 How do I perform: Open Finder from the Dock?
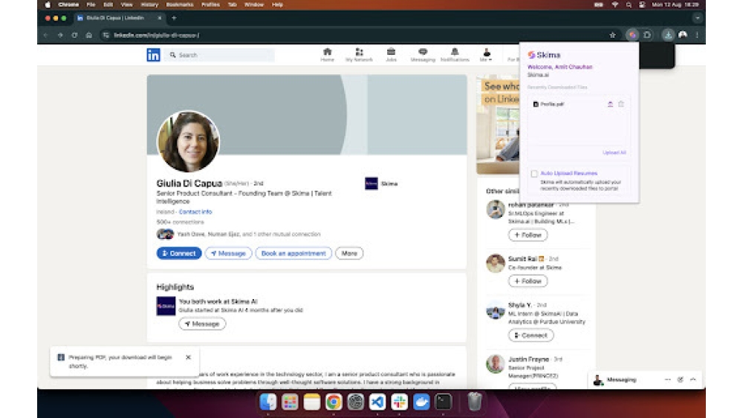[x=268, y=402]
